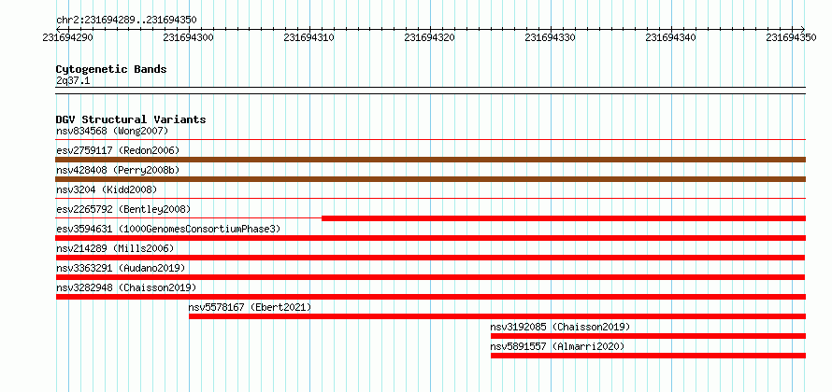832x392 pixels.
Task: Click the red nsv5891557 variant bar
Action: (x=648, y=356)
